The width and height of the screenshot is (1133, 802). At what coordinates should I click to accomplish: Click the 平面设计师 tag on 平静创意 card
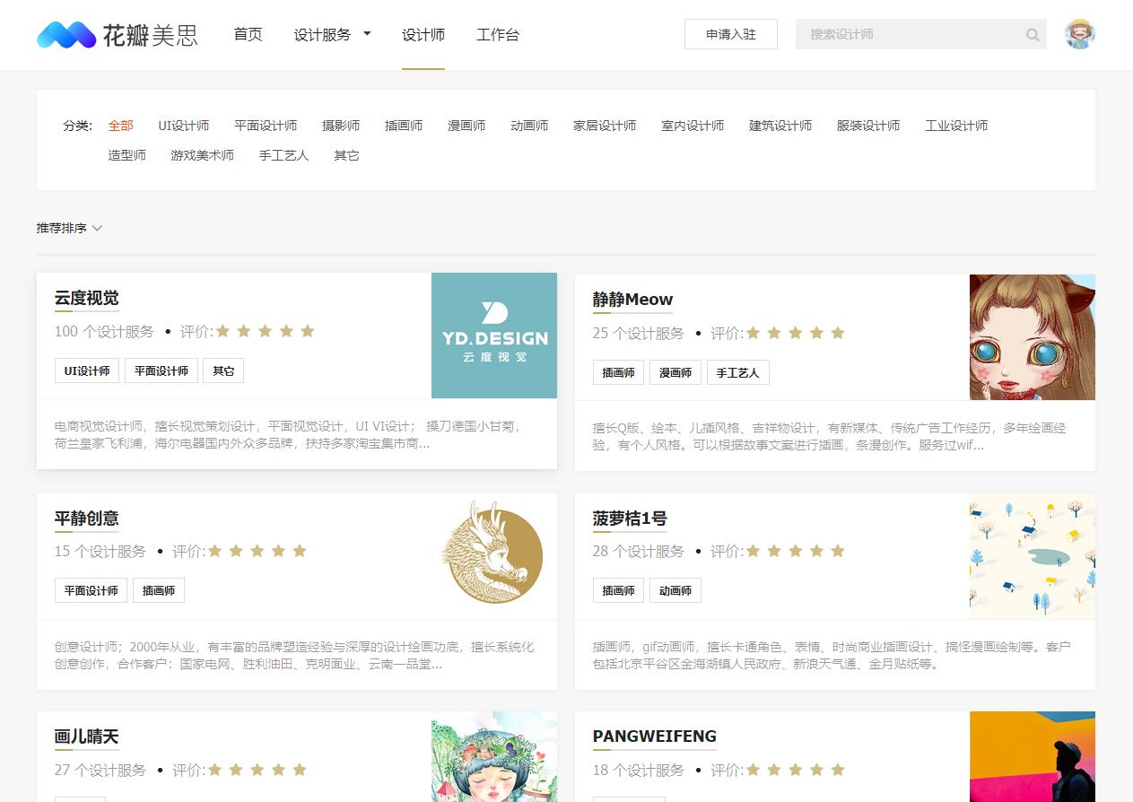[x=92, y=590]
